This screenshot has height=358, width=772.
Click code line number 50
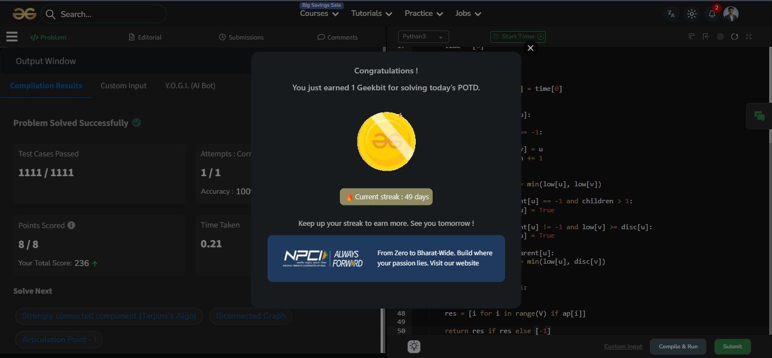pos(401,331)
